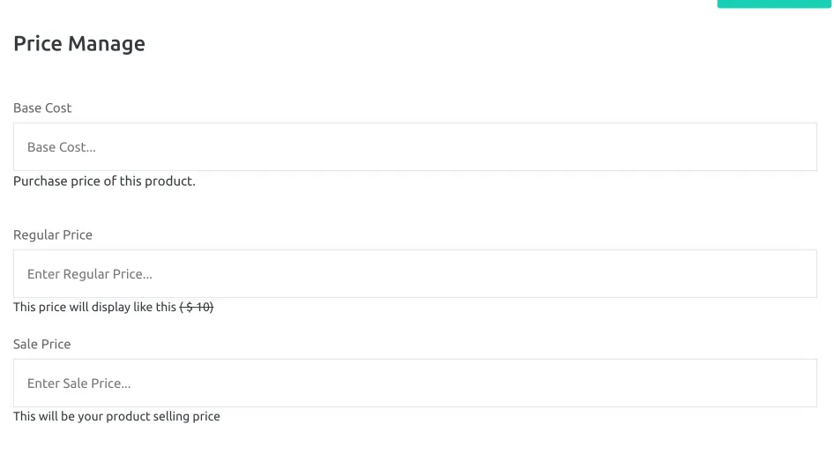835x454 pixels.
Task: Click the teal button at the top
Action: point(774,4)
